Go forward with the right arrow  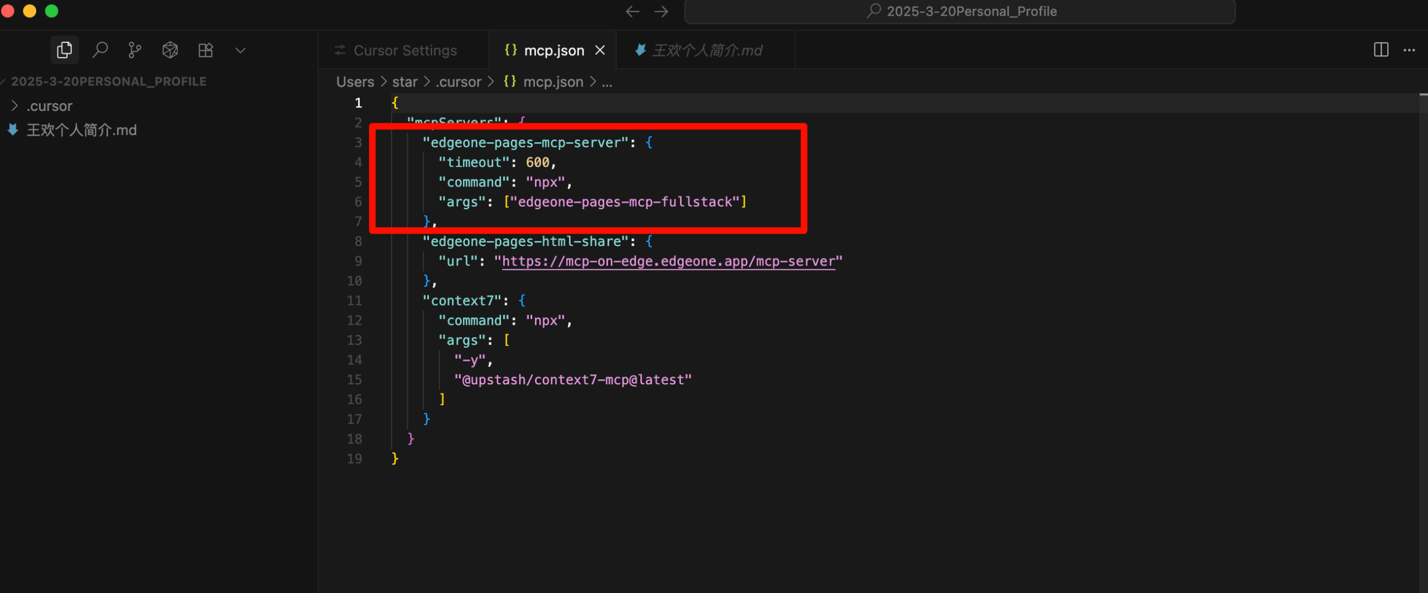point(661,12)
